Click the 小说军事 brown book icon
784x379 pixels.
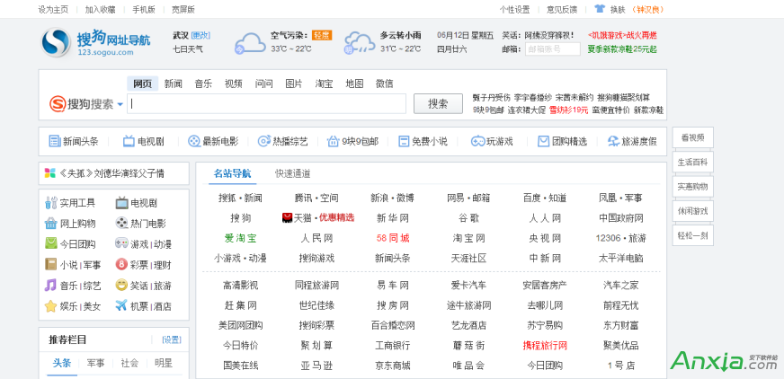pyautogui.click(x=50, y=264)
